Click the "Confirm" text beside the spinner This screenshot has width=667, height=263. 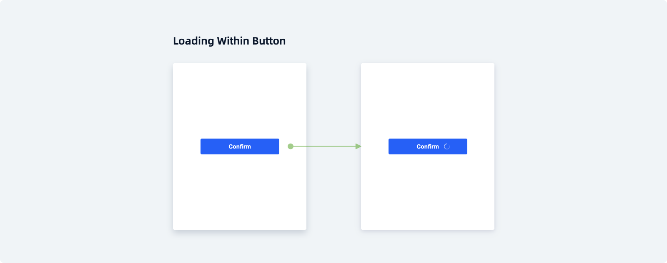[427, 146]
